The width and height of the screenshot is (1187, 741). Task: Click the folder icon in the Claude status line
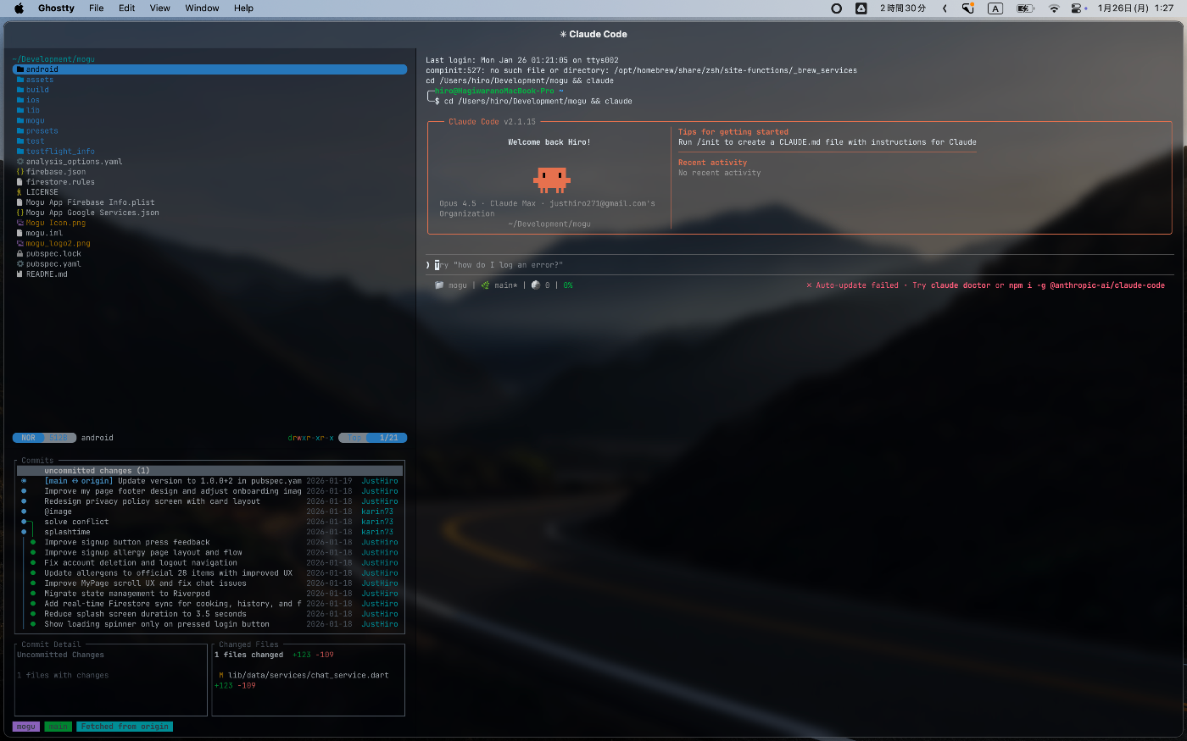coord(439,285)
